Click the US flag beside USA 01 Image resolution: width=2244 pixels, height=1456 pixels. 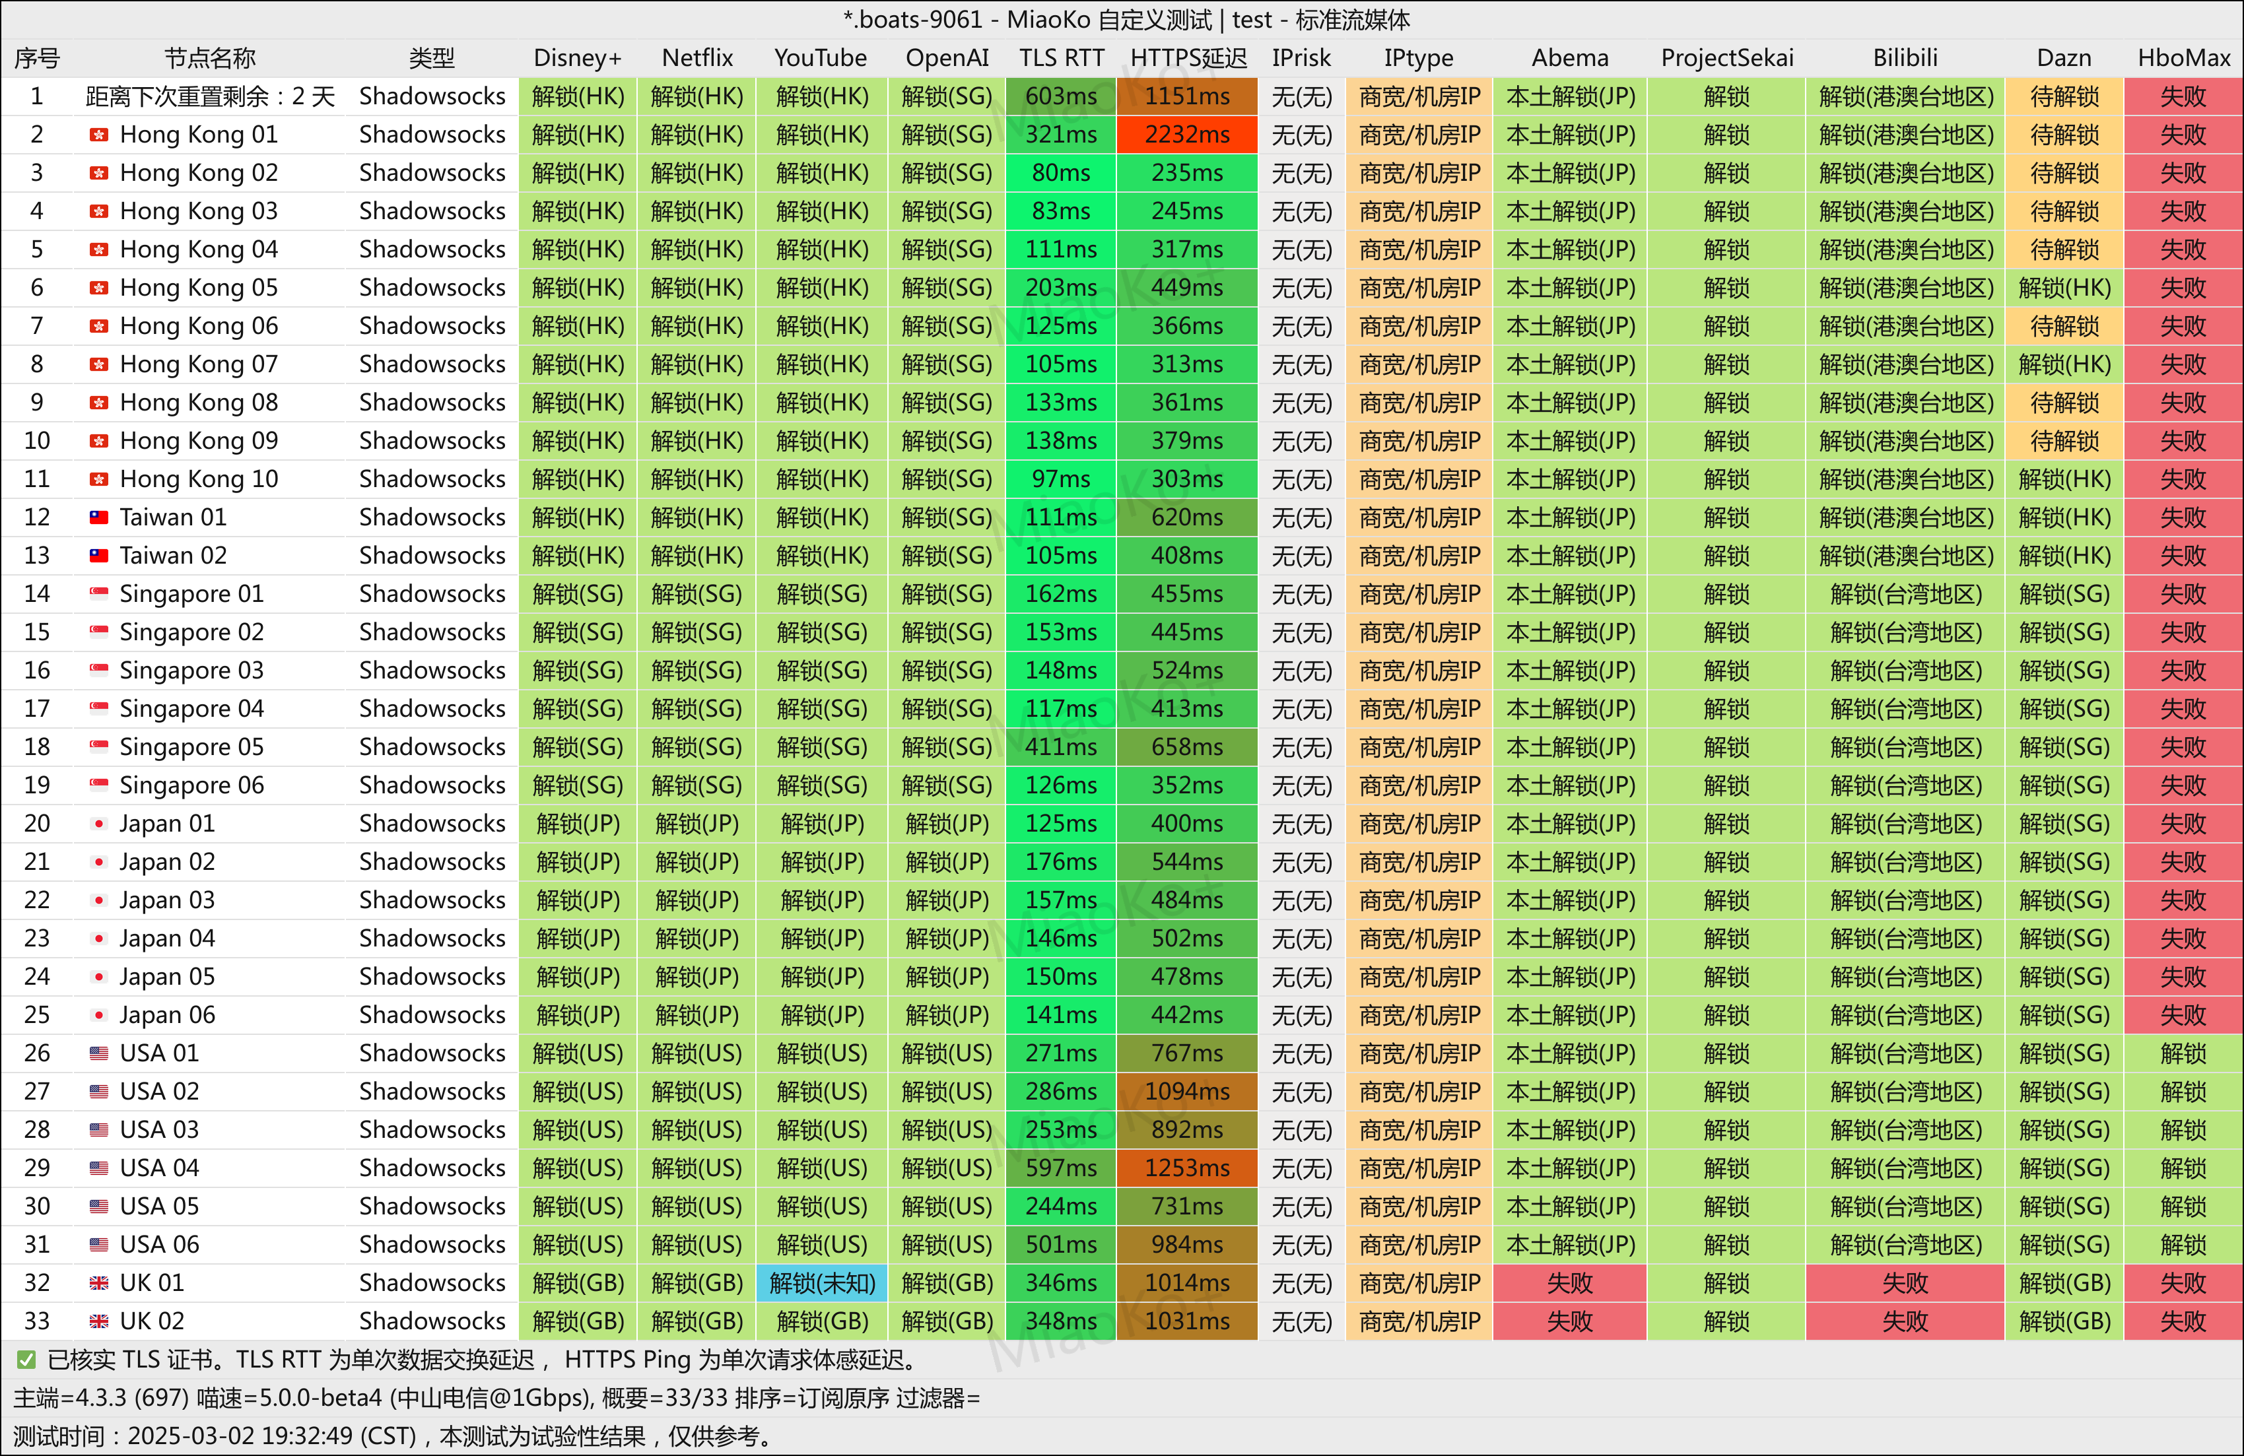click(98, 1053)
